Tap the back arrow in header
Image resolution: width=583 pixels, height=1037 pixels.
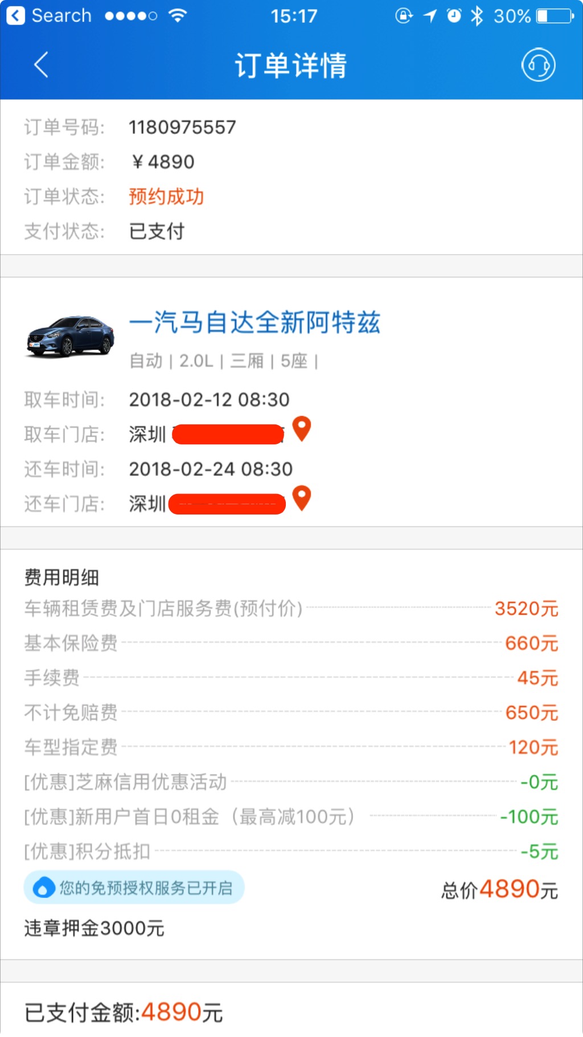tap(41, 64)
